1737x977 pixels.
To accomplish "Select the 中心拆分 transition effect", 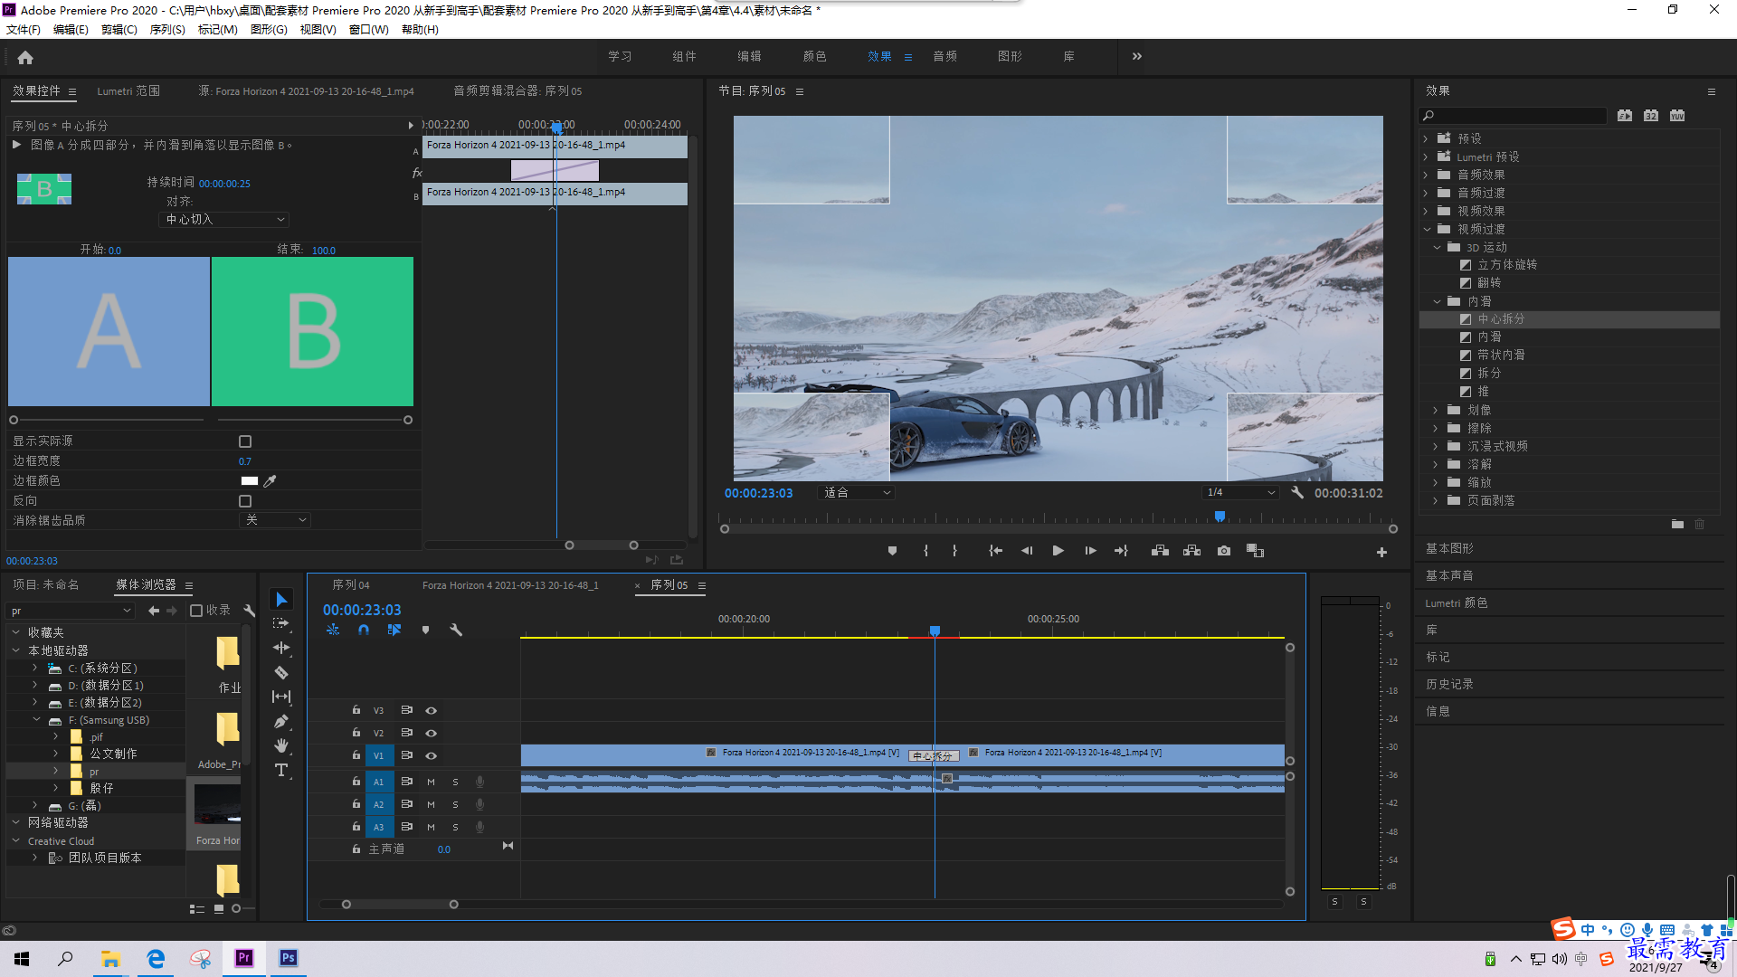I will click(x=1501, y=319).
